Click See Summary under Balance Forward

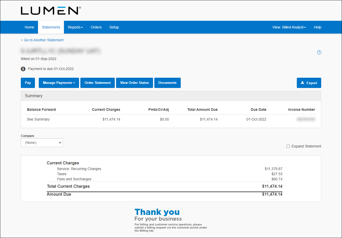point(38,119)
